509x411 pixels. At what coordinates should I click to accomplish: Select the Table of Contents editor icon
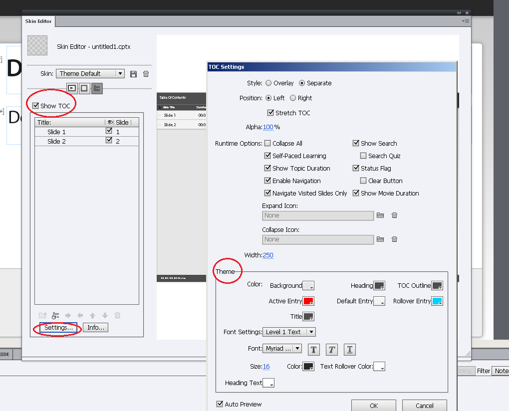tap(96, 88)
